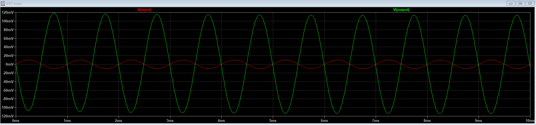Click the 2ms time axis label
Image resolution: width=536 pixels, height=125 pixels.
click(x=119, y=121)
